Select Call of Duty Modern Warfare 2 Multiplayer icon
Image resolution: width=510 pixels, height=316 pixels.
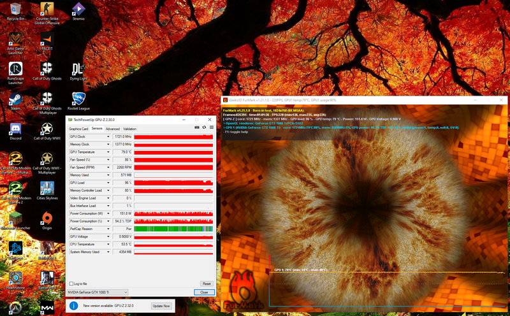point(15,163)
